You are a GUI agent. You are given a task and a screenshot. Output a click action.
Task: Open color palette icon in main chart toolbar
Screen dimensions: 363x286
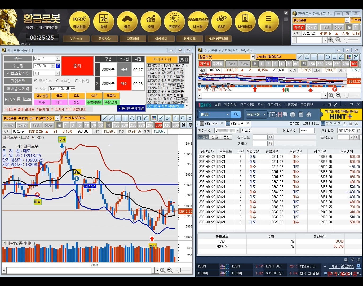[153, 118]
